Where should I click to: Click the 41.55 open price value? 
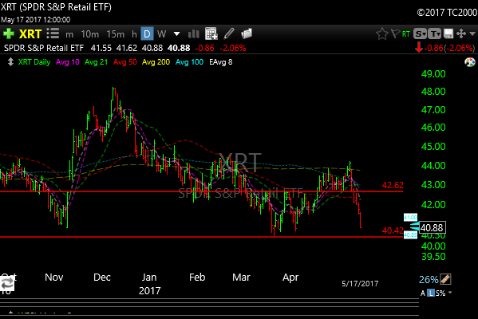101,48
